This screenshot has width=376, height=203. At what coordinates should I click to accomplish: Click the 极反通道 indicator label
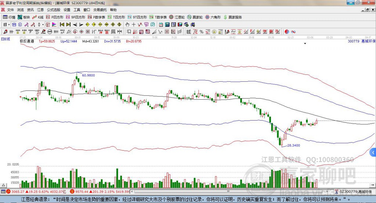(27, 41)
